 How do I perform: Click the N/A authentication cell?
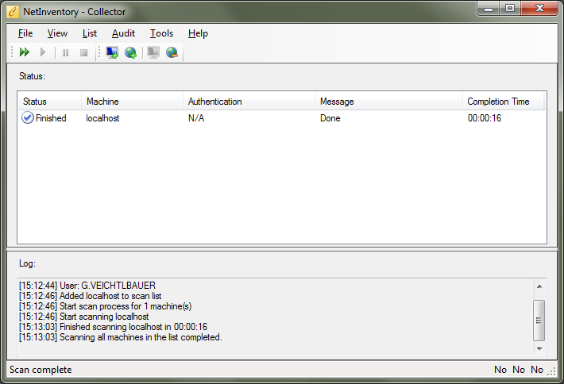pyautogui.click(x=196, y=118)
